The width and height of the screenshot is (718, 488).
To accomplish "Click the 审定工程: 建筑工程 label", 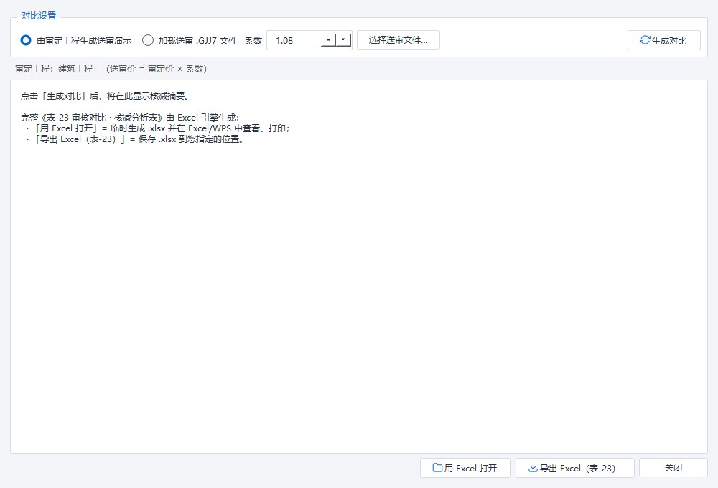I will [54, 69].
